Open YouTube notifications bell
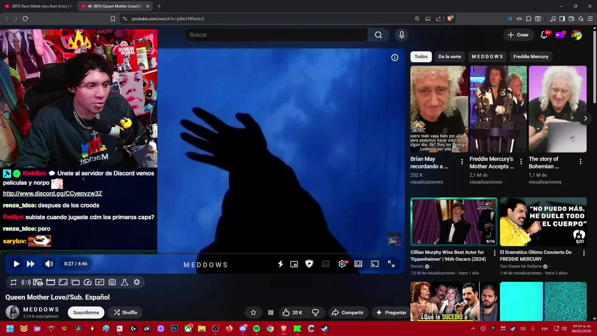 pos(544,35)
